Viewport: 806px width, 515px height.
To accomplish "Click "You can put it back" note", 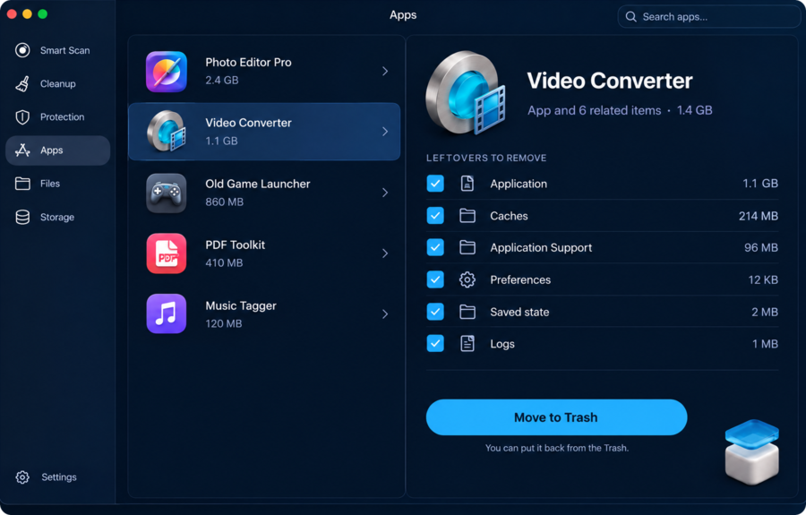I will pos(557,448).
